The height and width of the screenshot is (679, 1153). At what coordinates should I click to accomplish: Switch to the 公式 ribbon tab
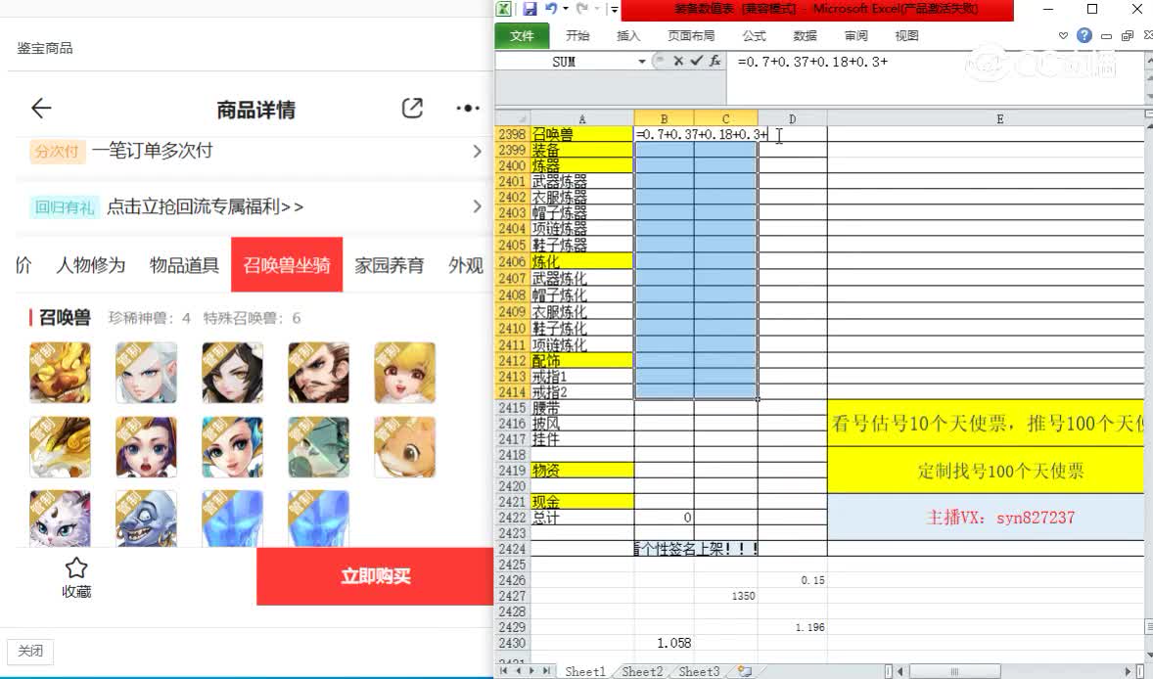coord(755,35)
